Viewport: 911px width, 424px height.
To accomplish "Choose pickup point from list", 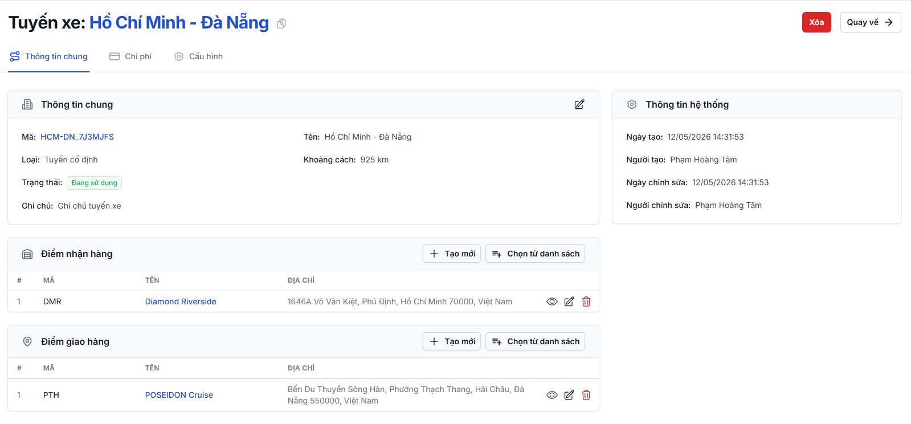I will click(535, 254).
